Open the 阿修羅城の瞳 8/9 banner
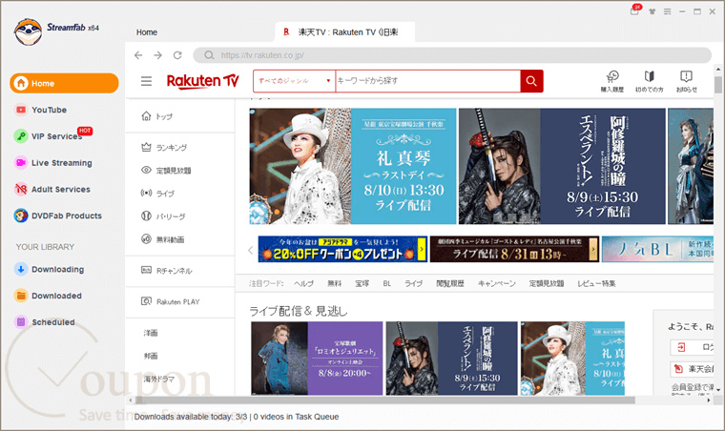 [x=562, y=166]
